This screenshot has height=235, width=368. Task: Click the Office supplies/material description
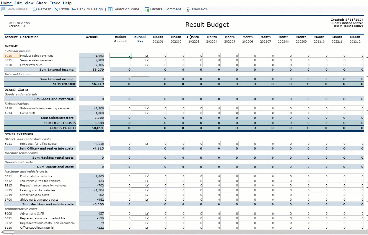click(x=37, y=228)
